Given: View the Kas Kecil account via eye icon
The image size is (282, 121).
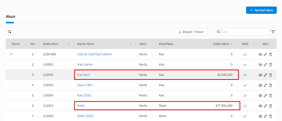Looking at the screenshot, I should coord(260,75).
